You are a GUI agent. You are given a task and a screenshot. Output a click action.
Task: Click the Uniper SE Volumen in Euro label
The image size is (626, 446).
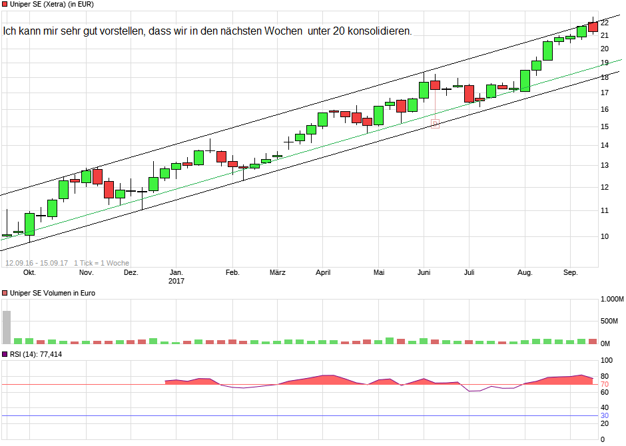53,293
